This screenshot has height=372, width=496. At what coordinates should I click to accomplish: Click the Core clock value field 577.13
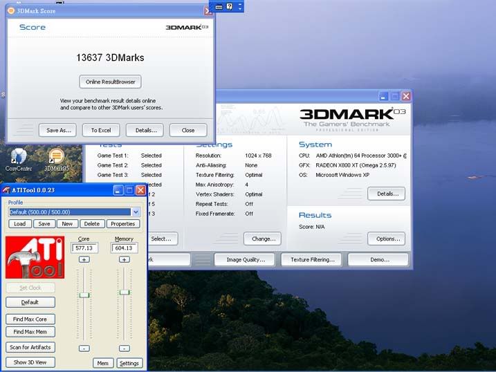[84, 248]
